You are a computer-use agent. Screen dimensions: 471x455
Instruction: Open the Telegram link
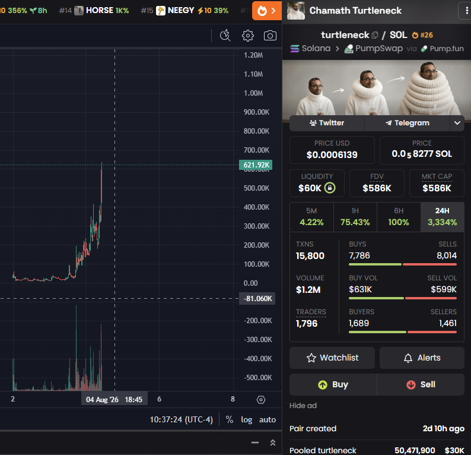[x=407, y=123]
